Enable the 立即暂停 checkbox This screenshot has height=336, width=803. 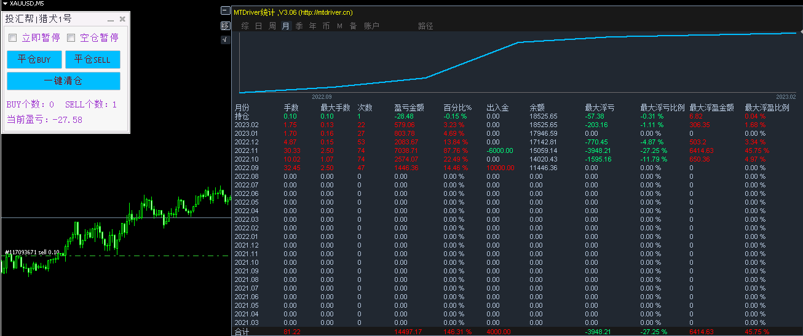point(13,38)
